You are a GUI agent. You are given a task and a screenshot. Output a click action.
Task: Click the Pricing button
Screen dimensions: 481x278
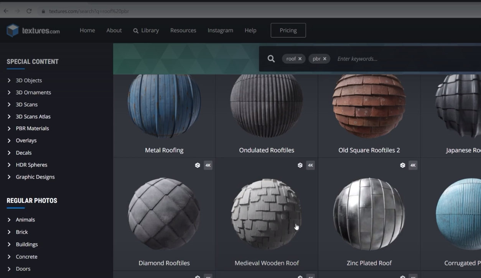click(x=288, y=30)
